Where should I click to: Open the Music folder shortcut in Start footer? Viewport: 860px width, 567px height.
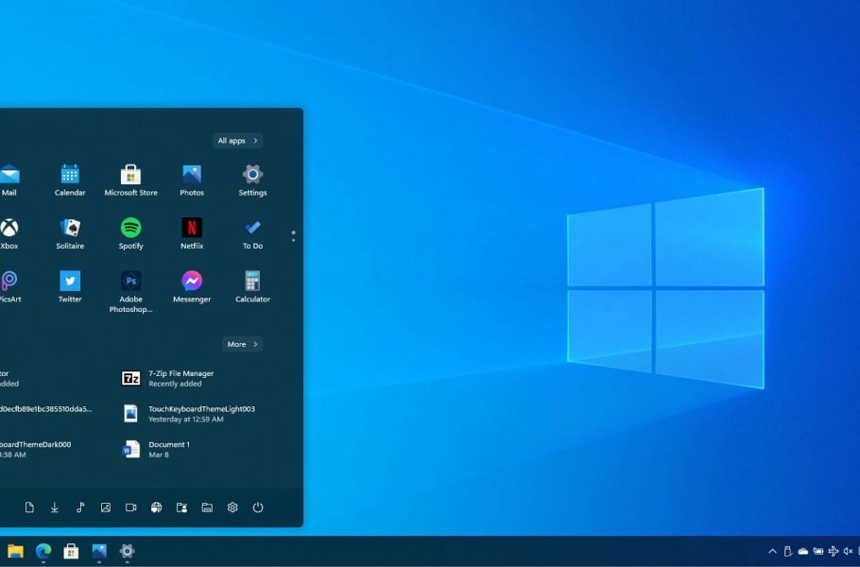click(80, 507)
